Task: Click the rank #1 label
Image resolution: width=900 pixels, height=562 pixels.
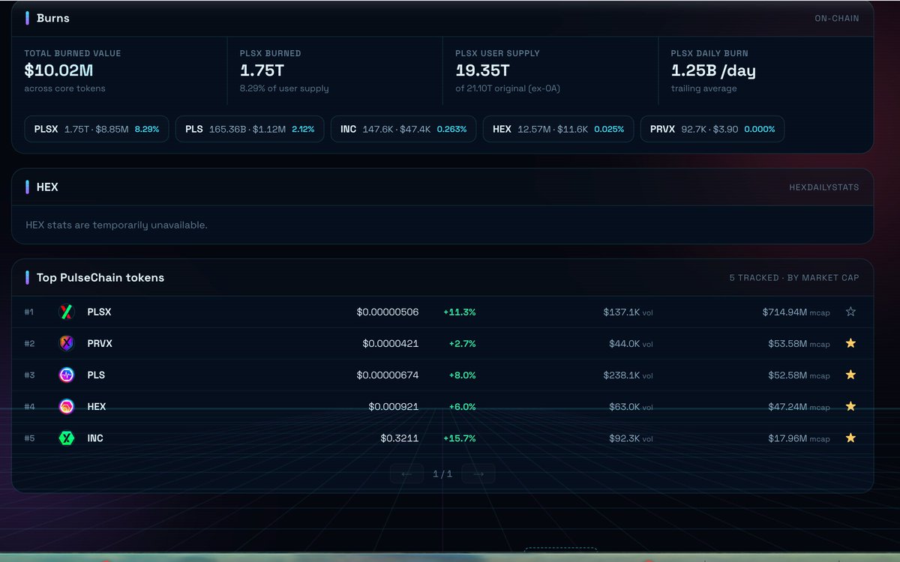Action: click(29, 312)
